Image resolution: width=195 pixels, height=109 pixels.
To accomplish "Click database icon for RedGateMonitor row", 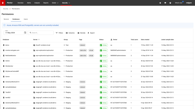I will pos(4,56).
